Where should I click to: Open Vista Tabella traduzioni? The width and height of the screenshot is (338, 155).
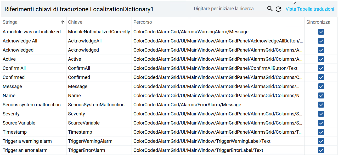pos(310,9)
